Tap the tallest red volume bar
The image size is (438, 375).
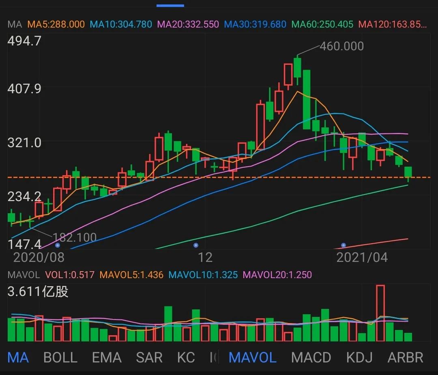[380, 313]
